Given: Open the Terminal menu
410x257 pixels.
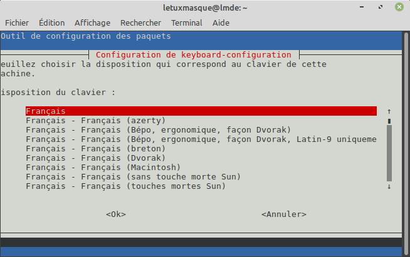Looking at the screenshot, I should [187, 23].
